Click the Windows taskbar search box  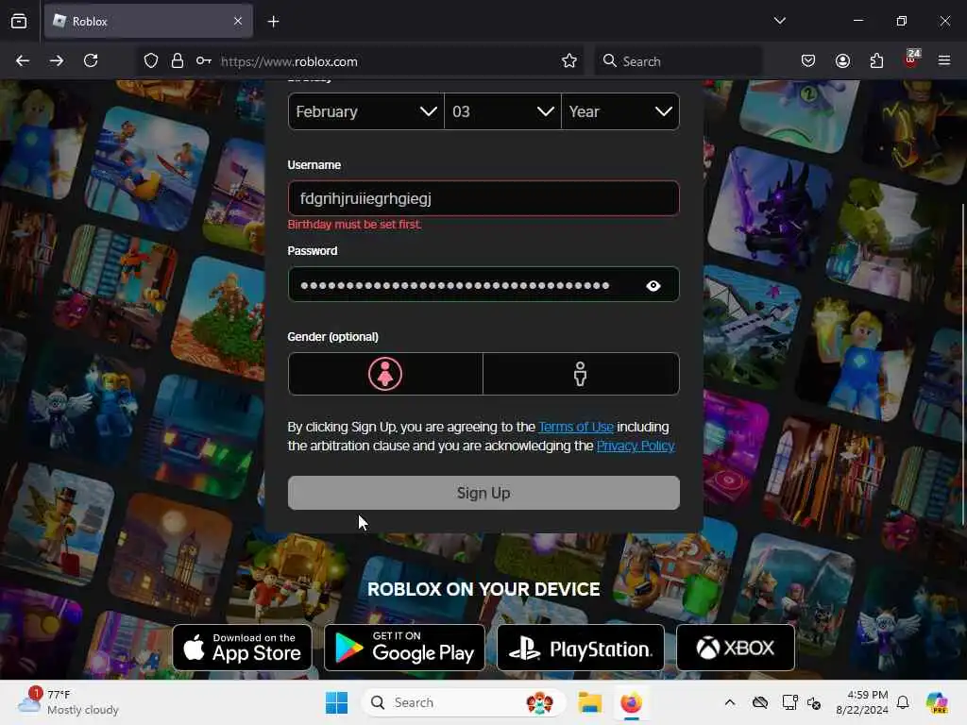(x=463, y=702)
